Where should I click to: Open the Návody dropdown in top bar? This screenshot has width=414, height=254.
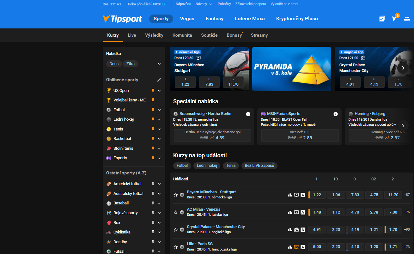coord(204,4)
